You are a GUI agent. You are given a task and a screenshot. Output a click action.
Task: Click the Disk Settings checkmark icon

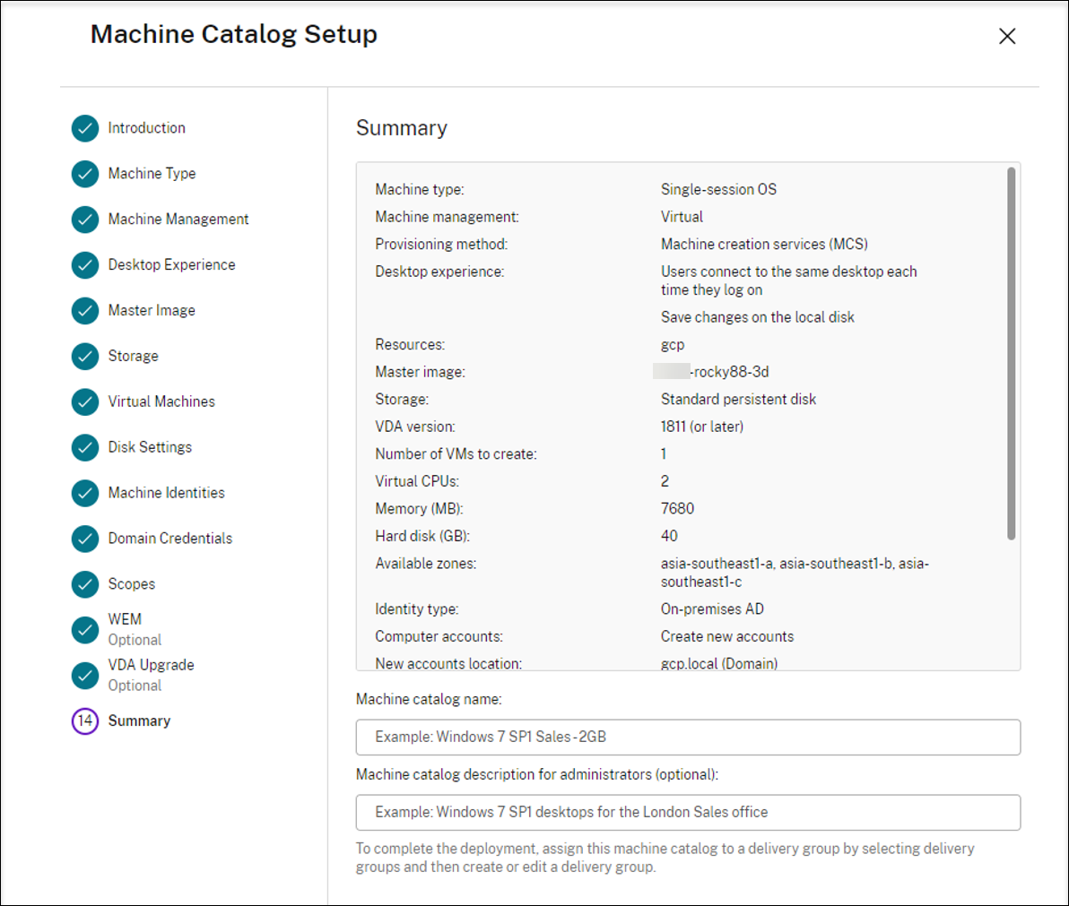click(84, 447)
